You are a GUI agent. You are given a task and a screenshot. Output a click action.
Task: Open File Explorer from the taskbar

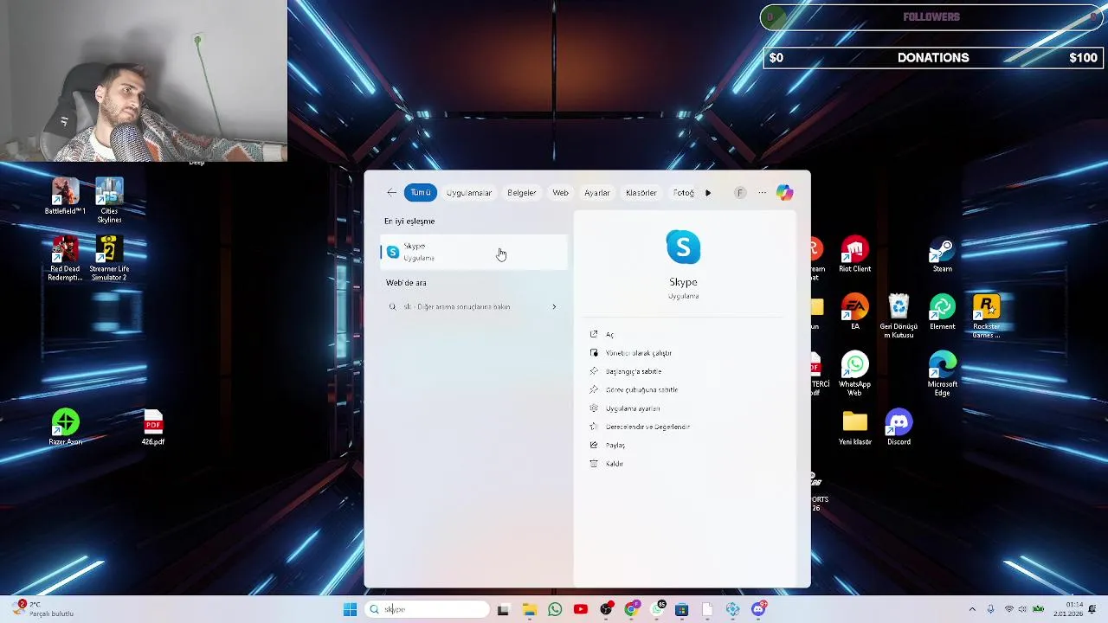coord(529,609)
